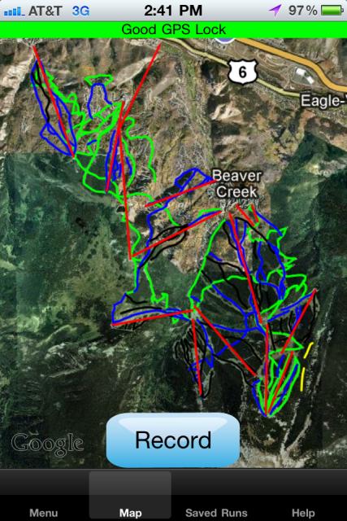Tap the purple location services arrow icon
Screen dimensions: 347x521
(x=275, y=11)
